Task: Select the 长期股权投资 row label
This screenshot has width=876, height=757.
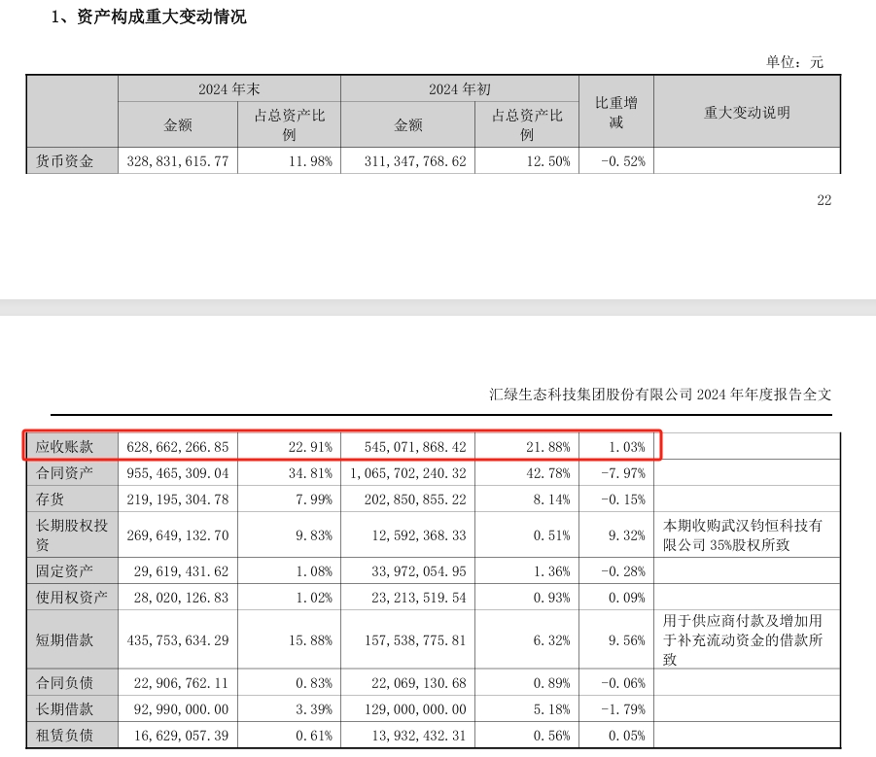Action: [72, 534]
